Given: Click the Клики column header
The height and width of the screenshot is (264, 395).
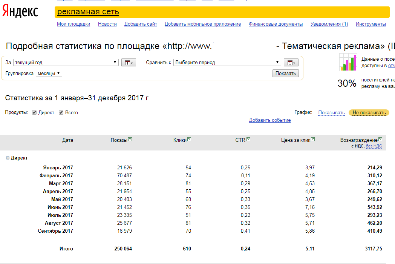Looking at the screenshot, I should pyautogui.click(x=180, y=140).
